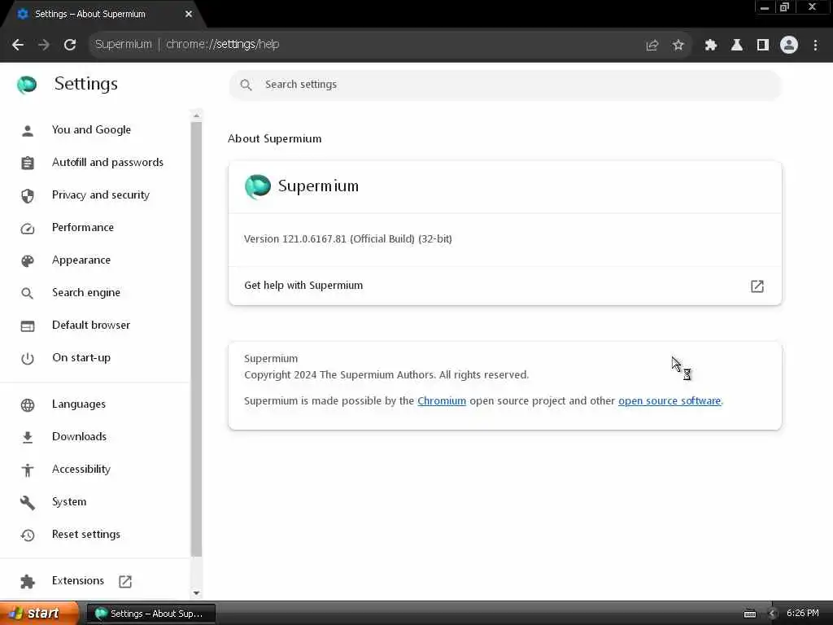Click the Extensions puzzle icon in sidebar

click(28, 581)
